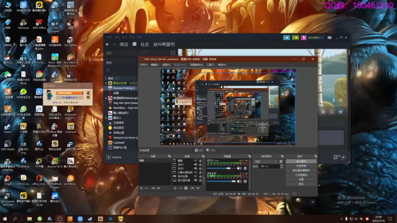Open game settings gear in Steam library
397x223 pixels.
(323, 111)
